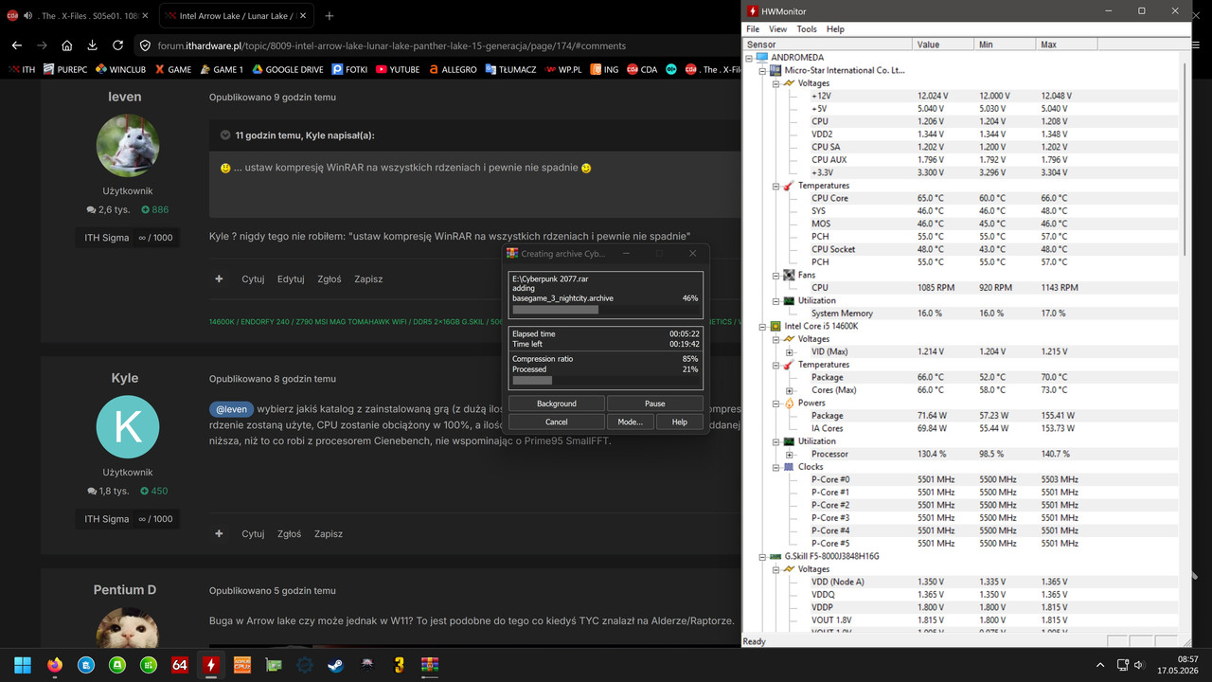Expand the Cores (Max) temperature entry
The height and width of the screenshot is (682, 1212).
(790, 390)
